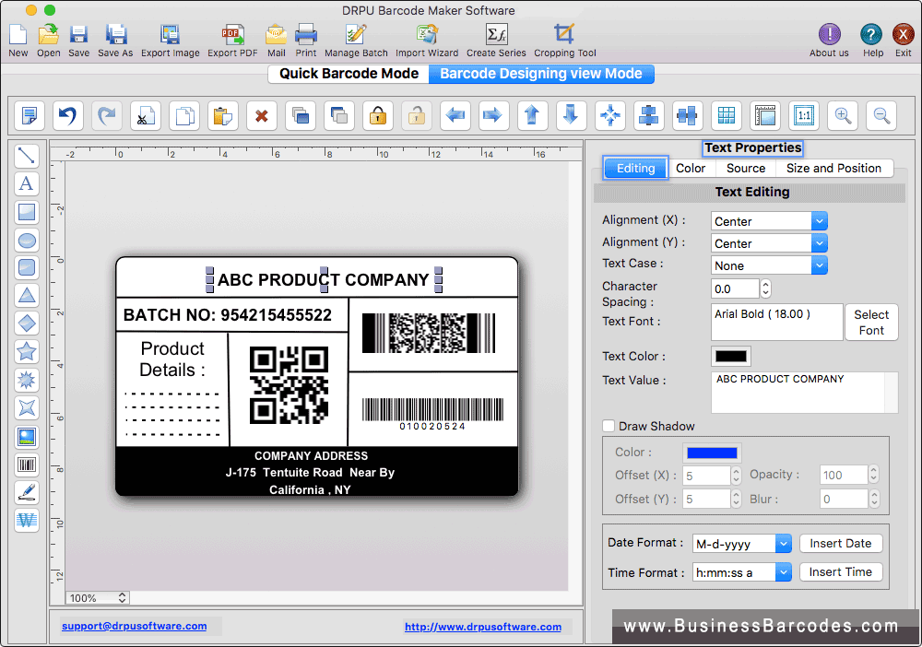
Task: Click the blue shadow Color swatch
Action: [x=712, y=453]
